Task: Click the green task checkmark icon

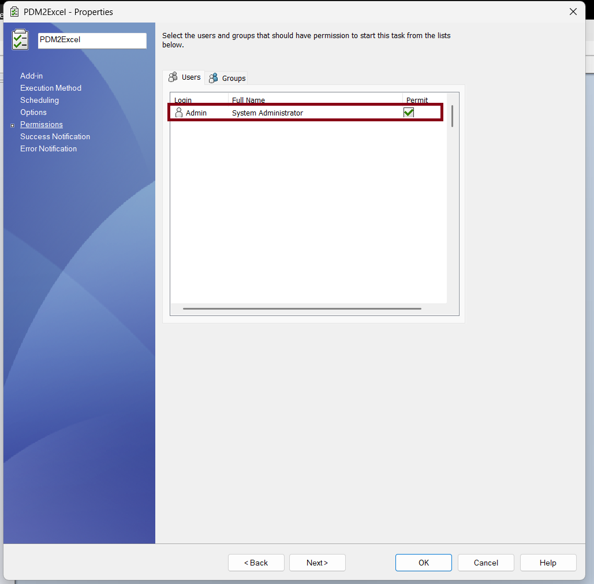Action: tap(20, 40)
